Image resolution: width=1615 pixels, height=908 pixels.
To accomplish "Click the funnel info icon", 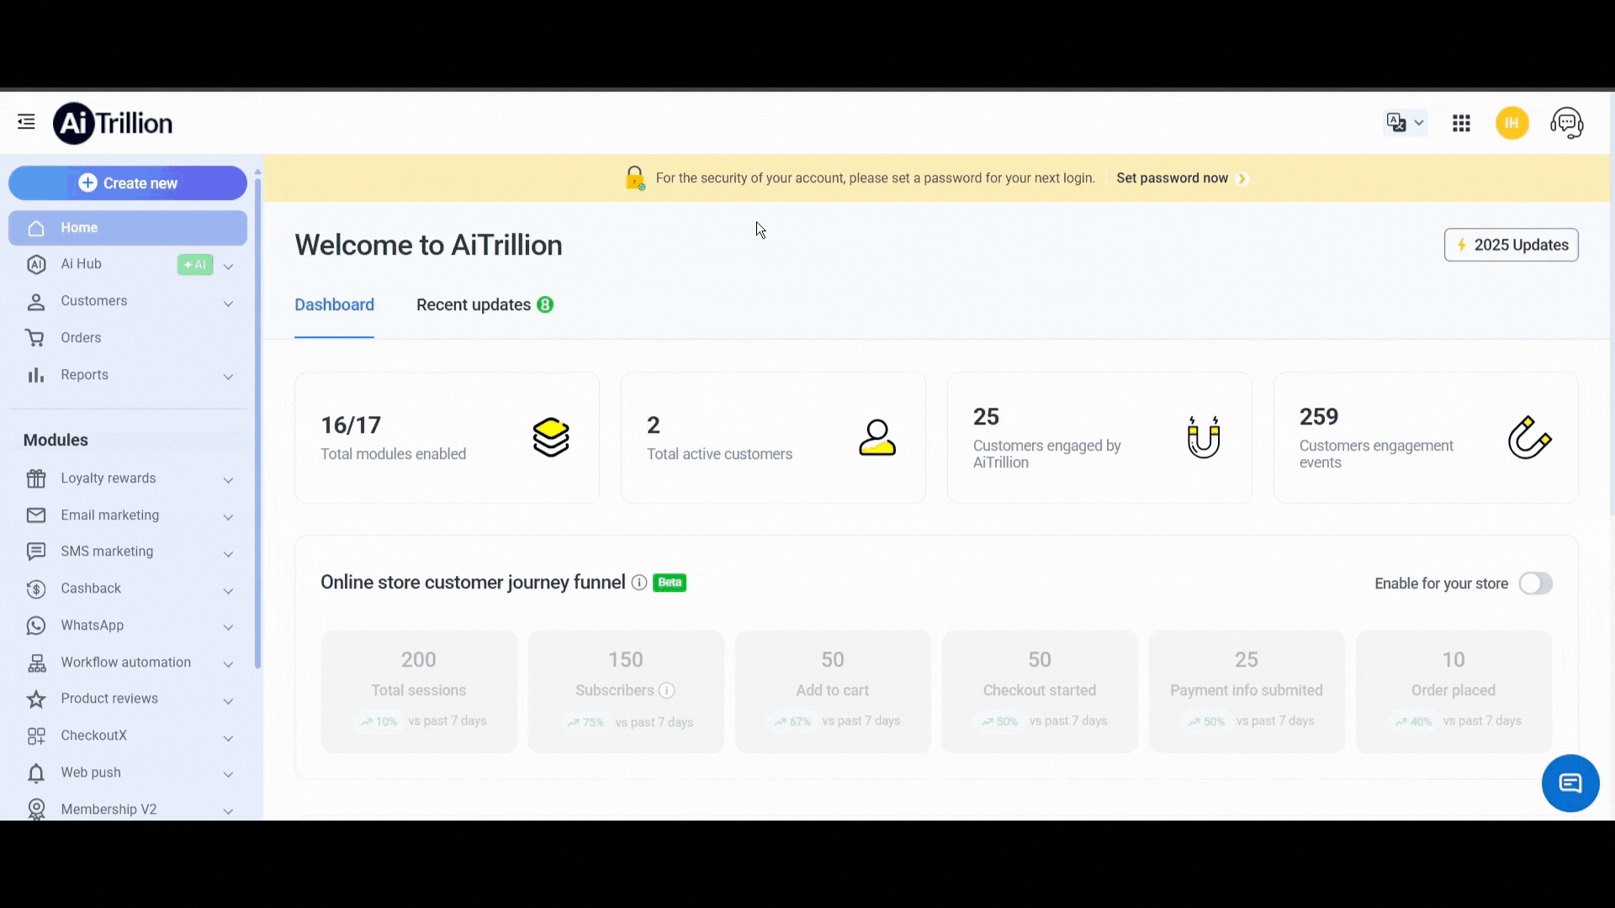I will click(639, 583).
